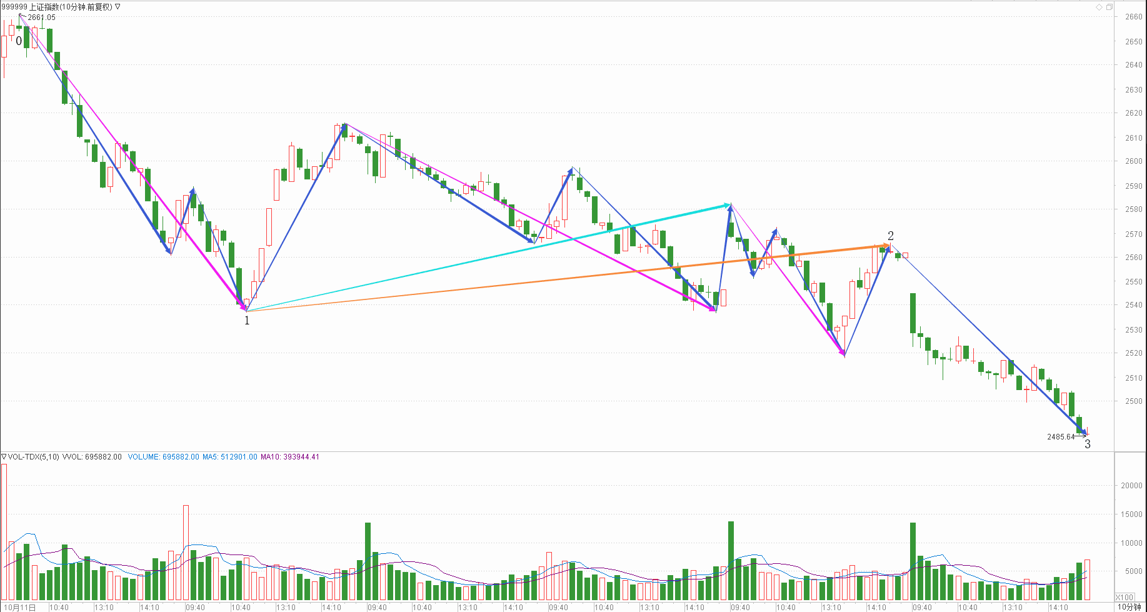This screenshot has width=1147, height=612.
Task: Click the 10月11日 date on time axis
Action: point(21,608)
